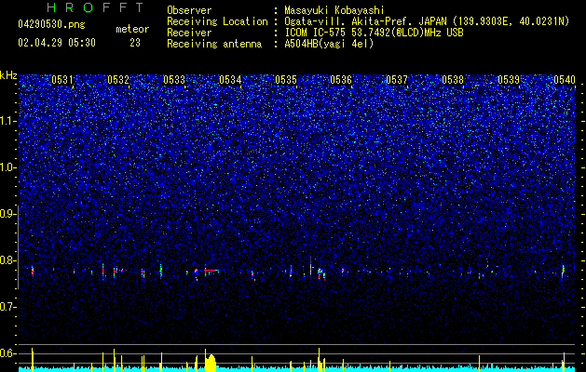Screen dimensions: 586x372
Task: Click time marker 0532
Action: click(x=118, y=79)
